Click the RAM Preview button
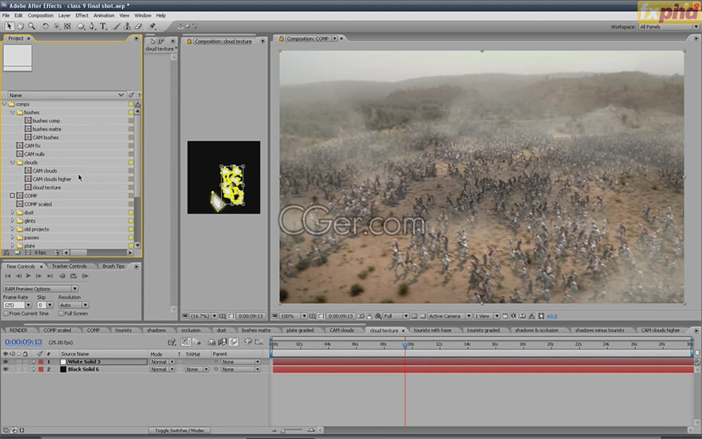Screen dimensions: 702x439 (85, 276)
